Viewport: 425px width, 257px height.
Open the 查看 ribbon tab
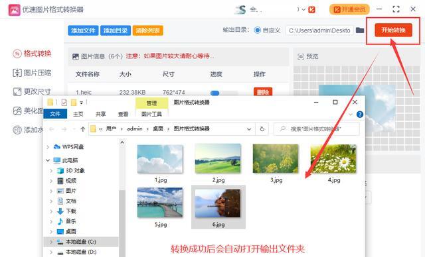(123, 114)
